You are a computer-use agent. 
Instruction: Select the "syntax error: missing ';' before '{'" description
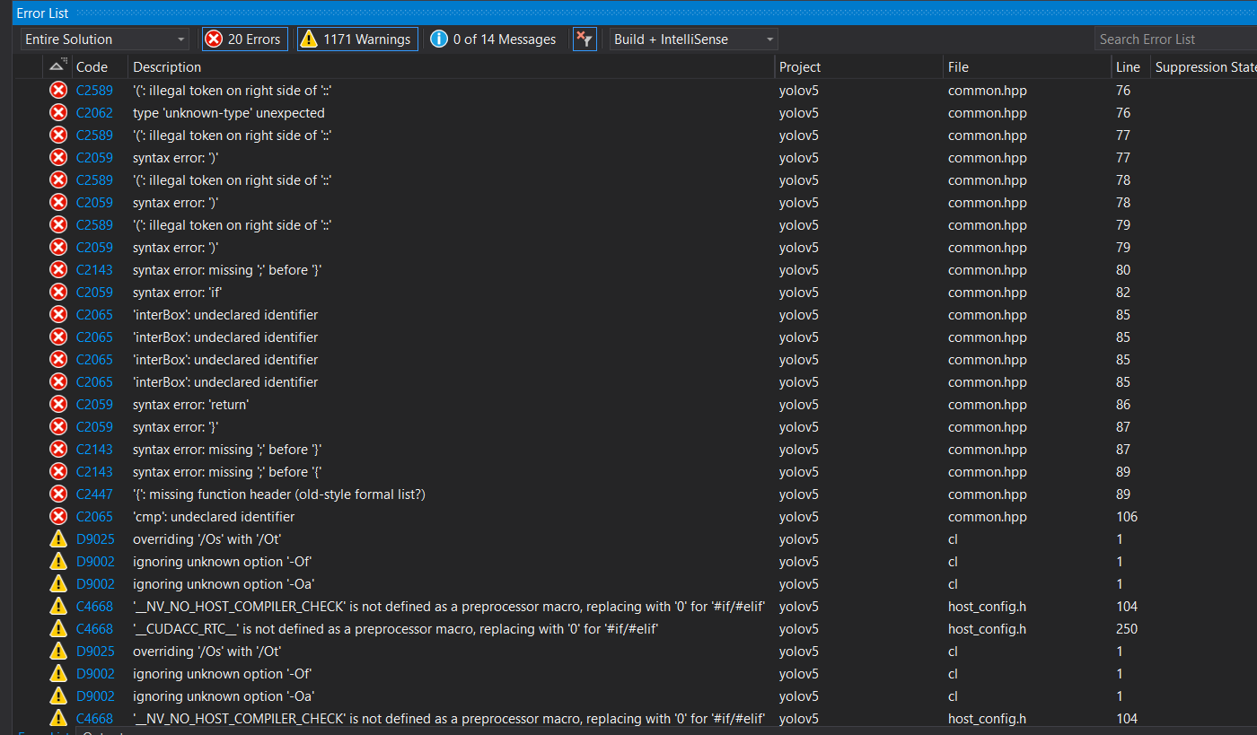pos(227,472)
